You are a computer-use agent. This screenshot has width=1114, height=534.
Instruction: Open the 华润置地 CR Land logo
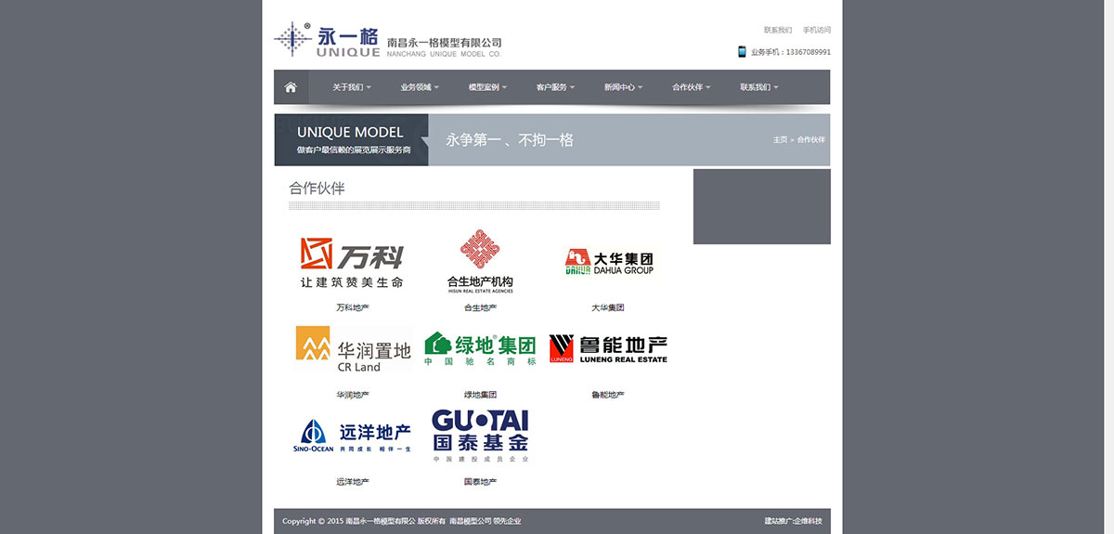(354, 348)
